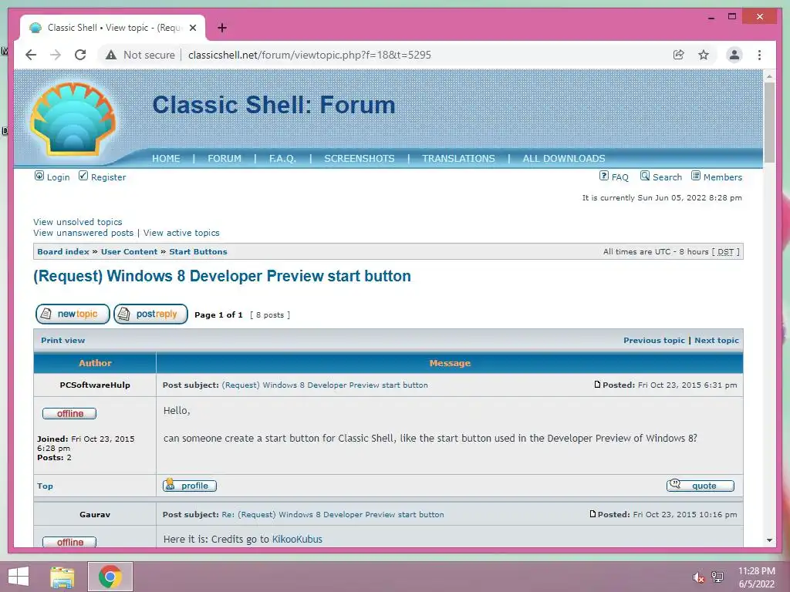Viewport: 790px width, 592px height.
Task: Click the Members list icon
Action: coord(696,176)
